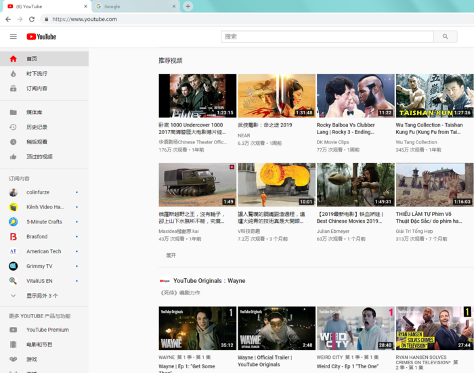Open Wayne Official Trailer video title
This screenshot has width=474, height=373.
coord(265,361)
